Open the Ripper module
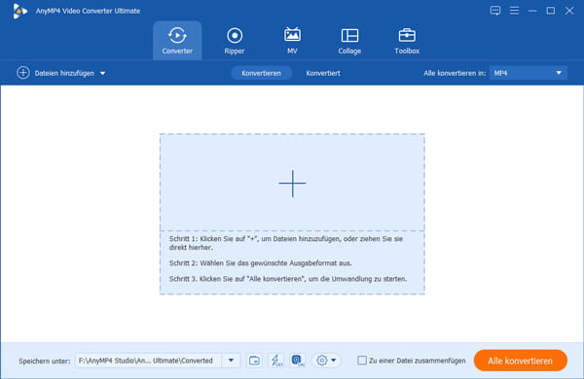Screen dimensions: 584x379 click(x=235, y=41)
